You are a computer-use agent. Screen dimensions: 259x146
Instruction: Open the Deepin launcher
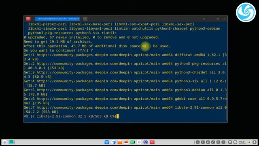click(4, 142)
